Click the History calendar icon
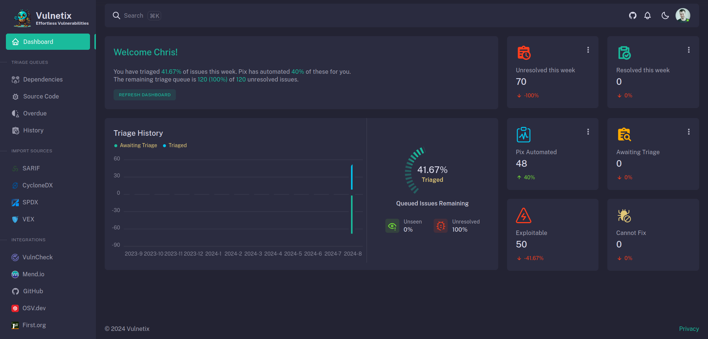Image resolution: width=708 pixels, height=339 pixels. (15, 131)
